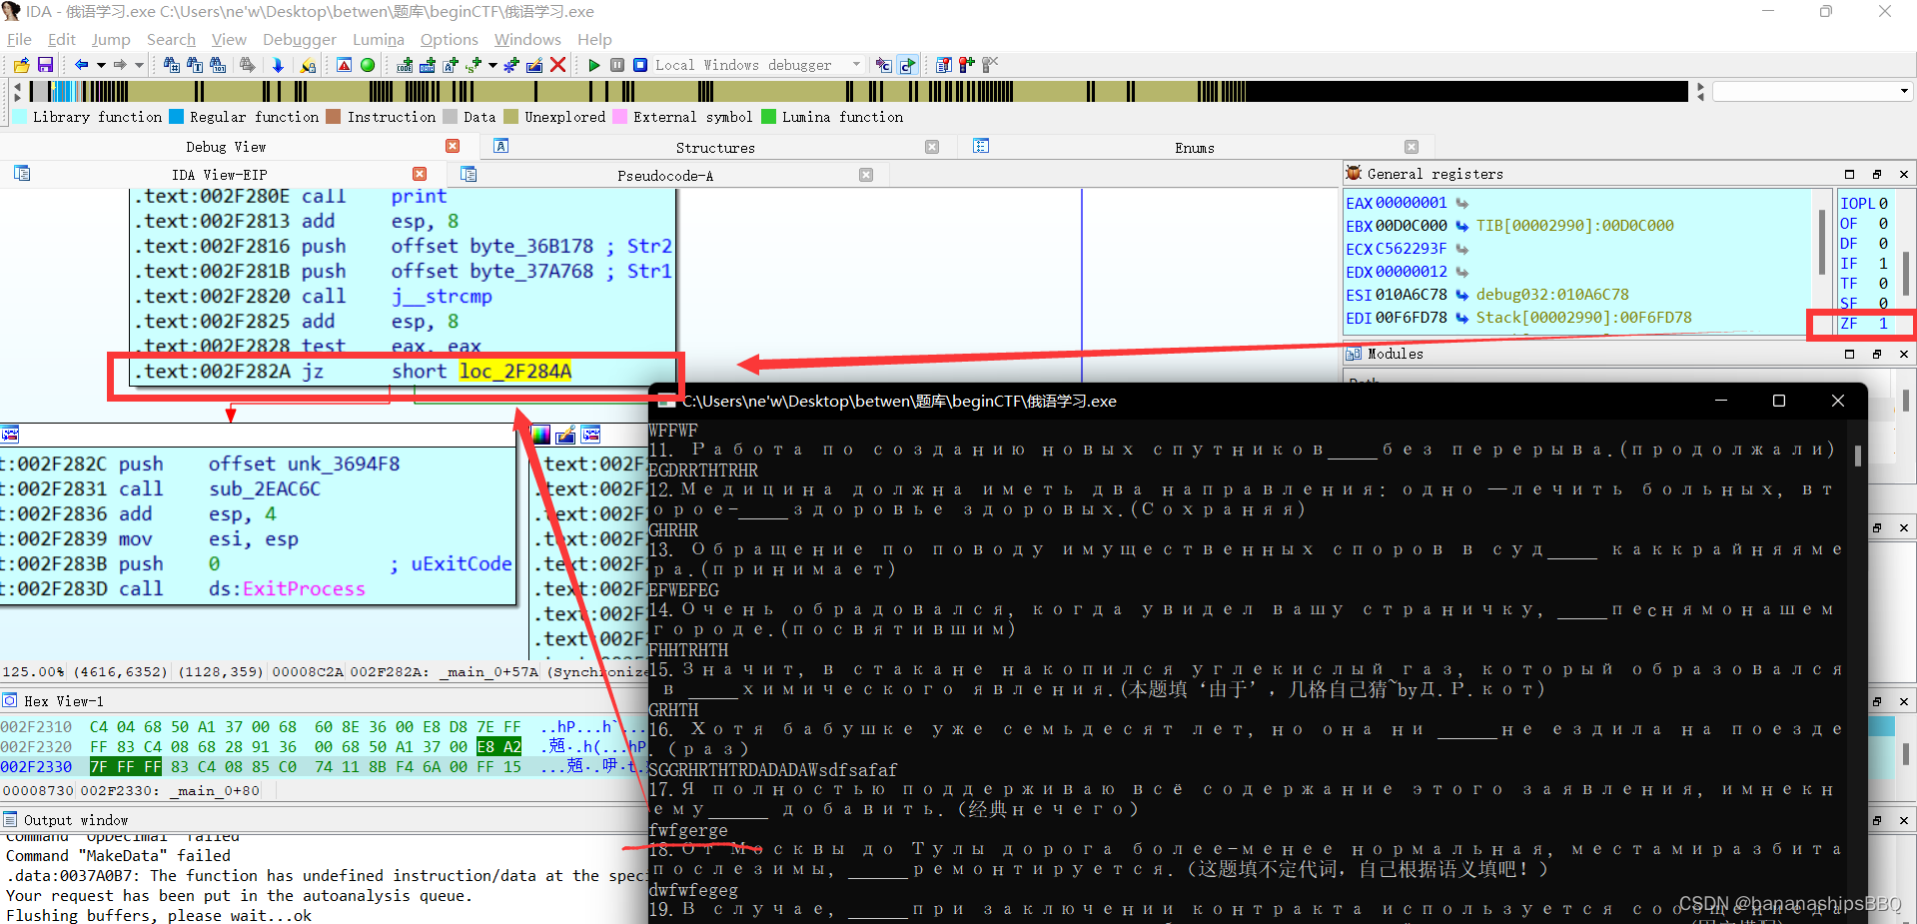Open the Jump menu

pyautogui.click(x=111, y=39)
